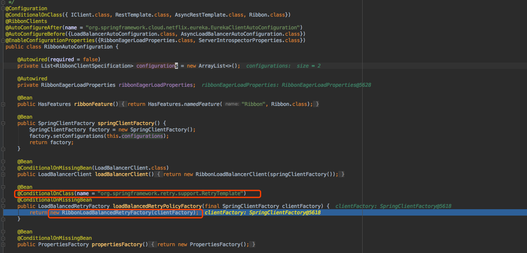Collapse the propertiesFactory() method fold icon
Viewport: 527px width, 253px height.
tap(2, 244)
